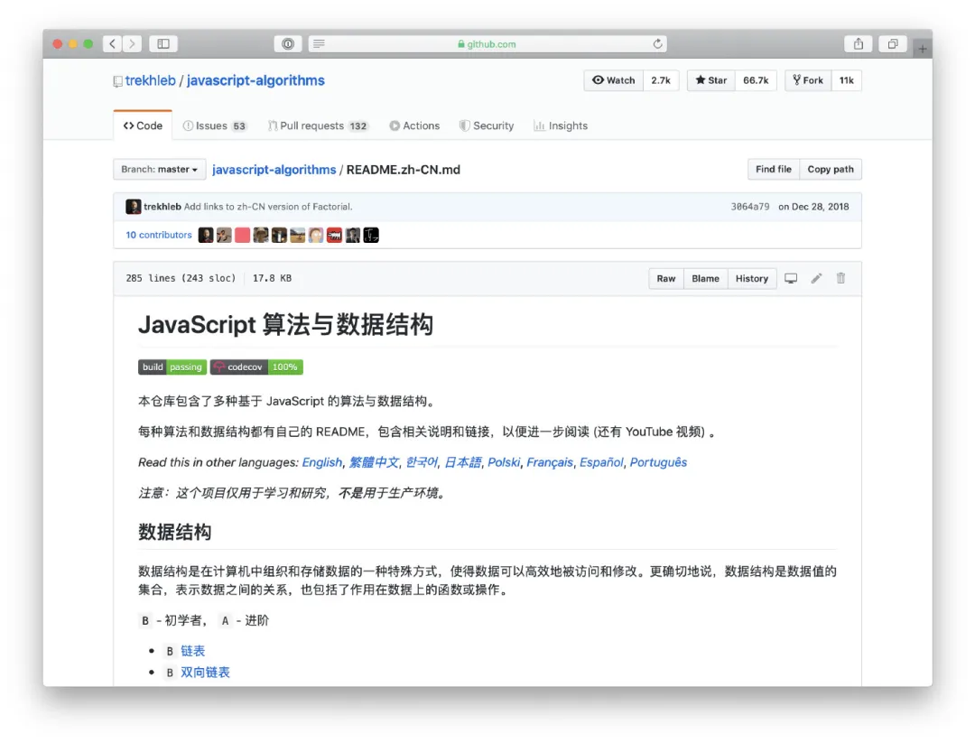Open the Polski language link

(x=504, y=462)
